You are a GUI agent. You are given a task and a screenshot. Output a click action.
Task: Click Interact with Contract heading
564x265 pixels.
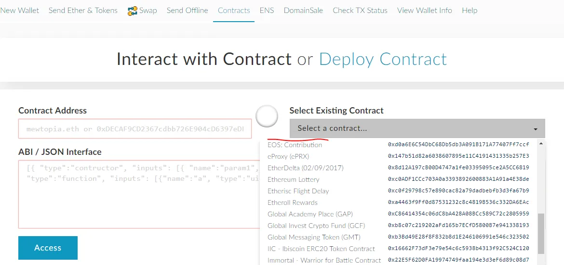click(204, 59)
